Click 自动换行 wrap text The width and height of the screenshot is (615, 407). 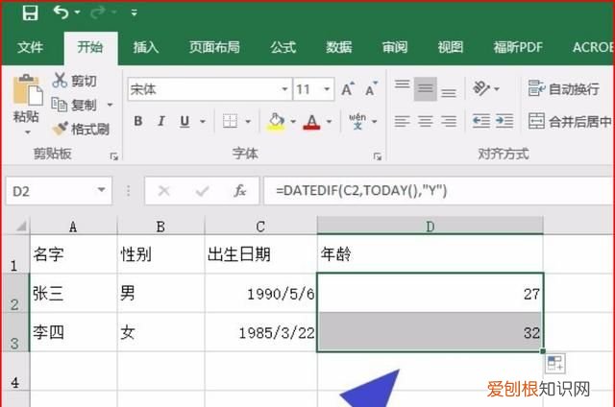tap(564, 89)
